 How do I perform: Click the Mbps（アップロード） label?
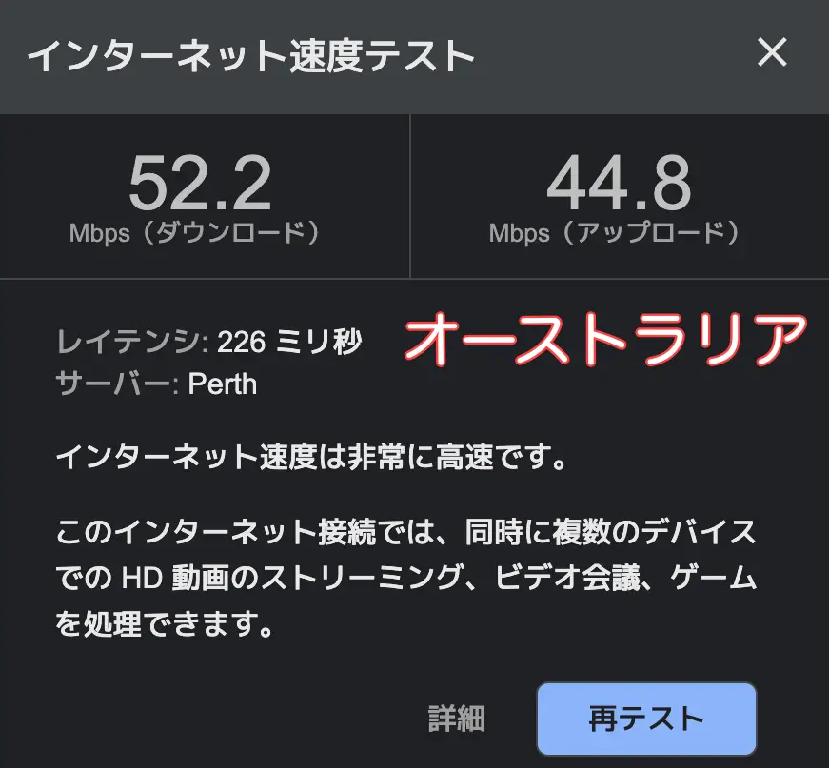click(x=614, y=233)
